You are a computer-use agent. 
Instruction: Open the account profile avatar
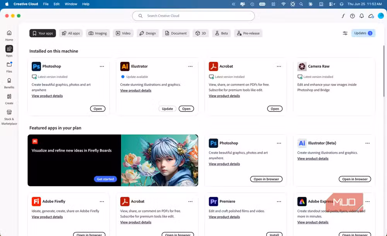[380, 16]
